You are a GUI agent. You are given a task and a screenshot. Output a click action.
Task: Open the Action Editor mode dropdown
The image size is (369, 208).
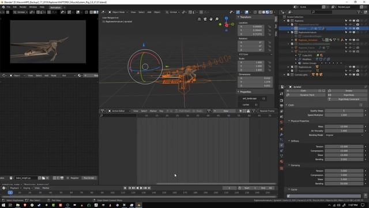[119, 111]
